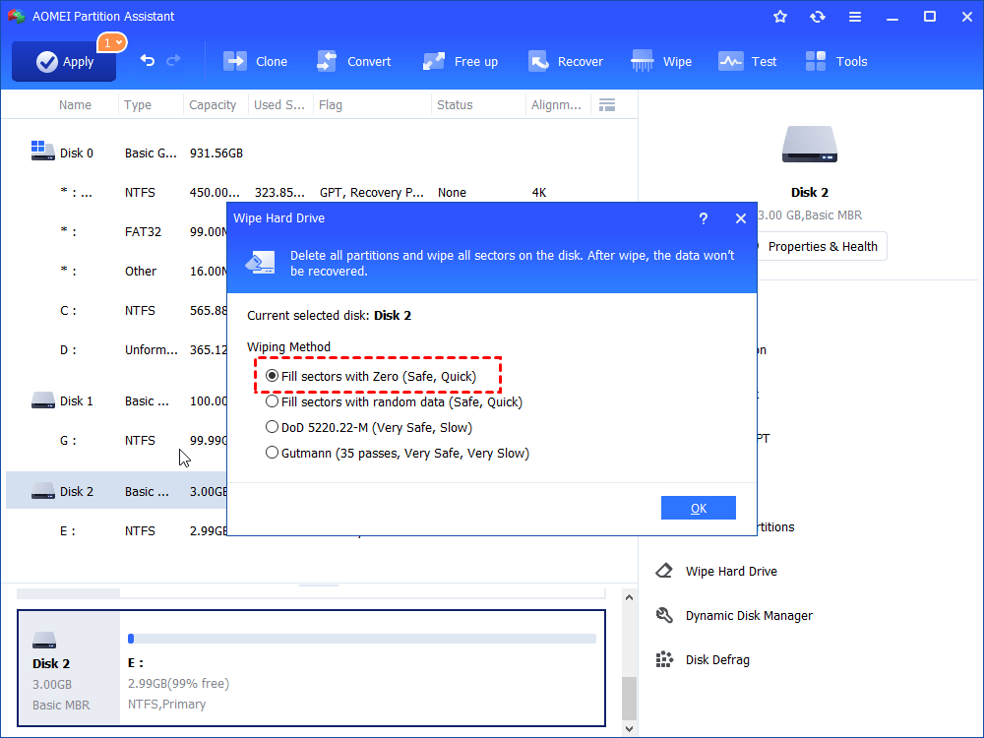Click the AOMEI app logo icon
The image size is (984, 738).
coord(17,17)
